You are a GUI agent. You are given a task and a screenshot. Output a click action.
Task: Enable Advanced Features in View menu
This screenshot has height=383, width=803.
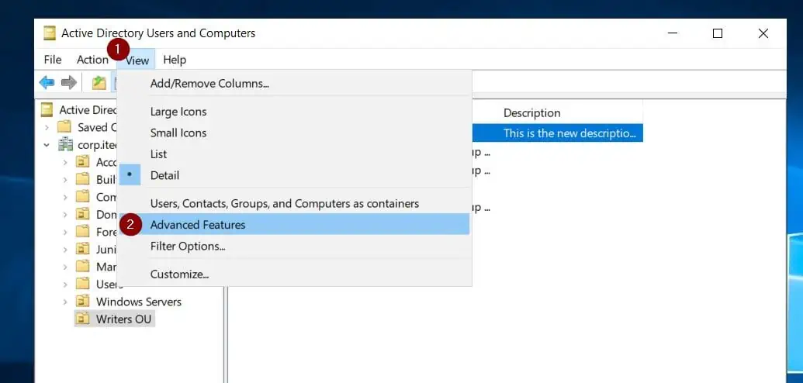[x=294, y=224]
